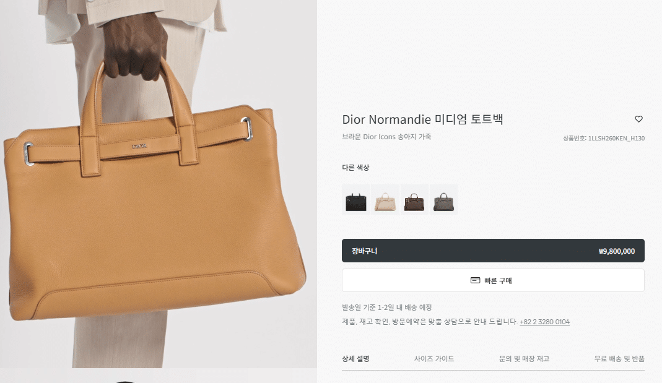This screenshot has height=383, width=662.
Task: Open the 무료 배송 및 반품 tab
Action: pyautogui.click(x=619, y=358)
